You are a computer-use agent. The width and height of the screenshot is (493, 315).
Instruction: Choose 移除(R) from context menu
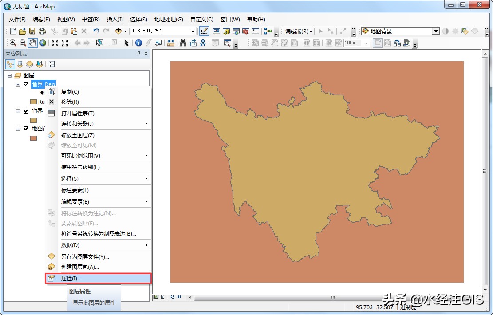click(x=98, y=102)
